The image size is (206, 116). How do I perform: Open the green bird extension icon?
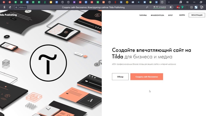click(183, 7)
